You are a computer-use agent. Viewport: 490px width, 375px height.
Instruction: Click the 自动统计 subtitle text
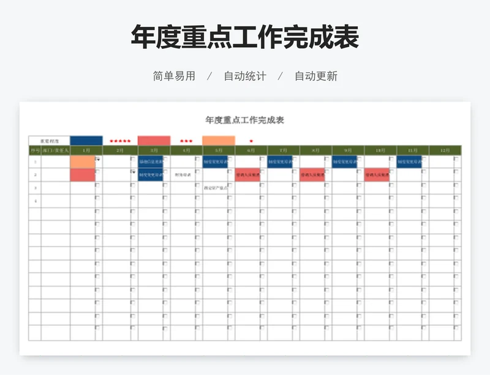click(x=245, y=76)
